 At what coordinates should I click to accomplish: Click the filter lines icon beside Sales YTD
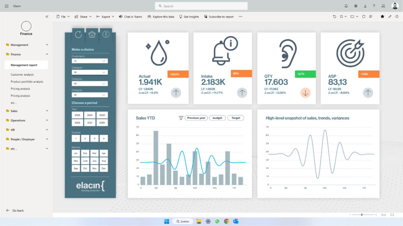181,118
